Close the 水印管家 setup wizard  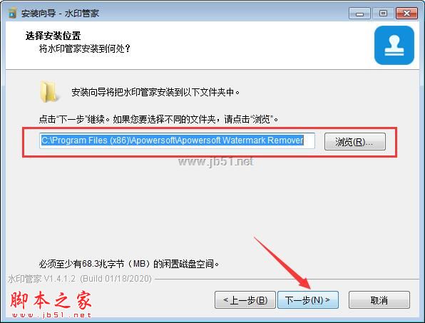(x=406, y=14)
